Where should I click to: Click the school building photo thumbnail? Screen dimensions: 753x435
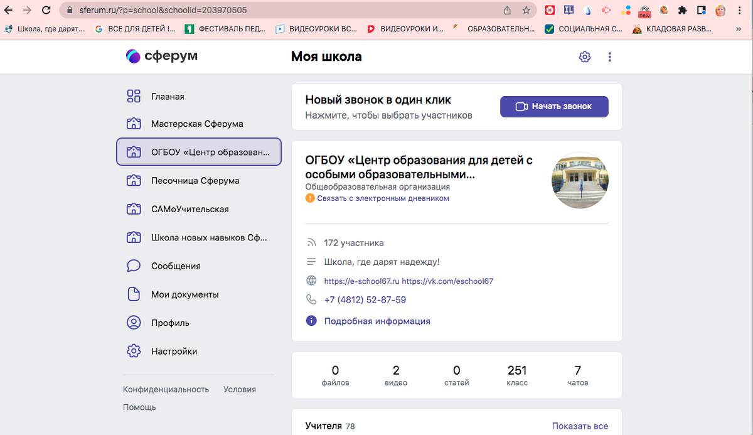pyautogui.click(x=580, y=180)
